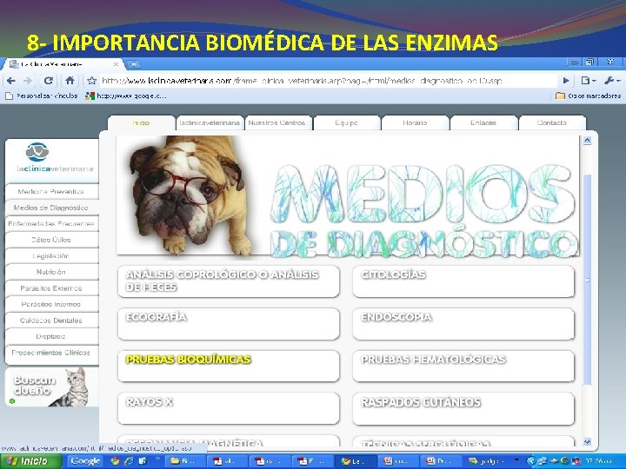Click the browser forward arrow
The width and height of the screenshot is (626, 469).
28,81
